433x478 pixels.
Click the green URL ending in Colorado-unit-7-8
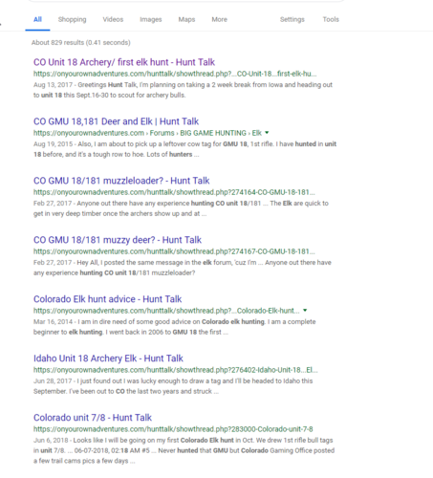[173, 429]
